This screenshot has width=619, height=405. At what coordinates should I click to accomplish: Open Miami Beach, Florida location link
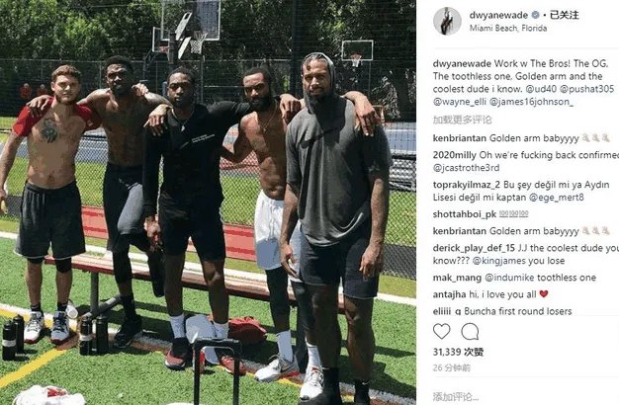pos(508,28)
